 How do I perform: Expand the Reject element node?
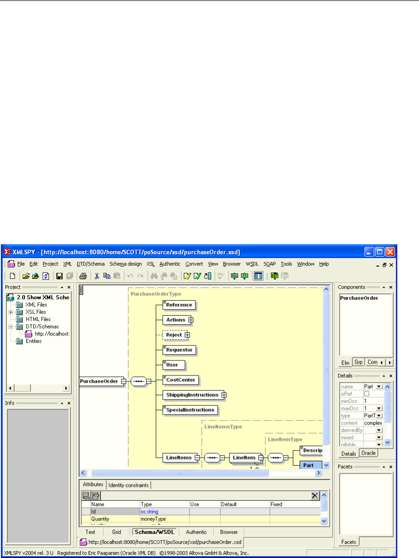[x=186, y=335]
